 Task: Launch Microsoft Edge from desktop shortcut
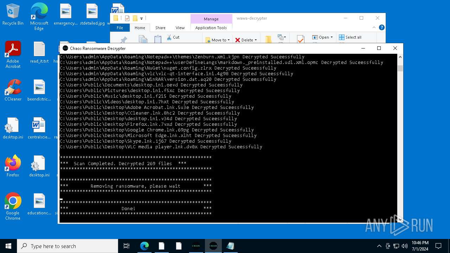[x=39, y=17]
